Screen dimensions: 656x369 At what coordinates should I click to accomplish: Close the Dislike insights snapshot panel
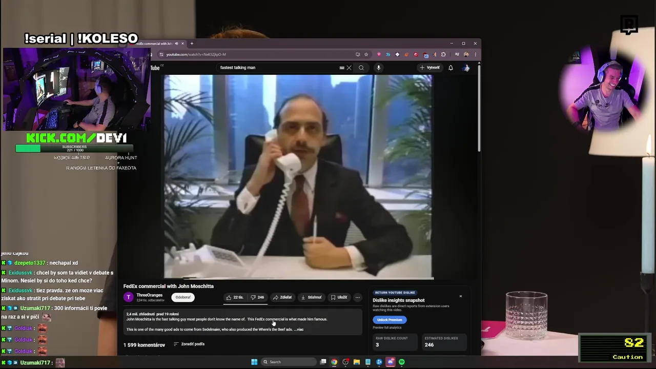pyautogui.click(x=460, y=296)
